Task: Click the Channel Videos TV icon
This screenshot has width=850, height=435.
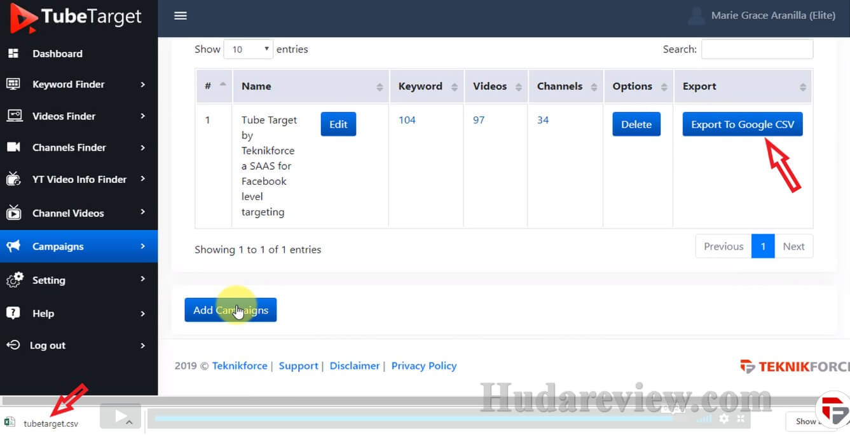Action: coord(13,213)
